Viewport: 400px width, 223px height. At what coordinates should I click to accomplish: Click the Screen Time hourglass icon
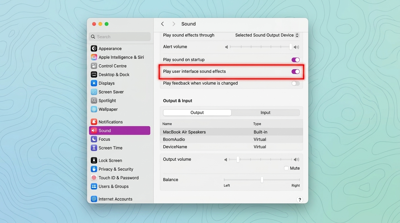[94, 148]
